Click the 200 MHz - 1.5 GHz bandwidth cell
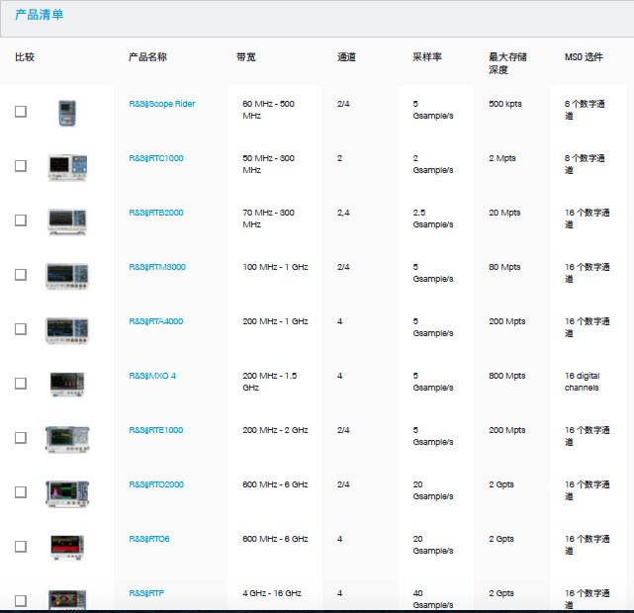This screenshot has width=634, height=613. coord(270,382)
